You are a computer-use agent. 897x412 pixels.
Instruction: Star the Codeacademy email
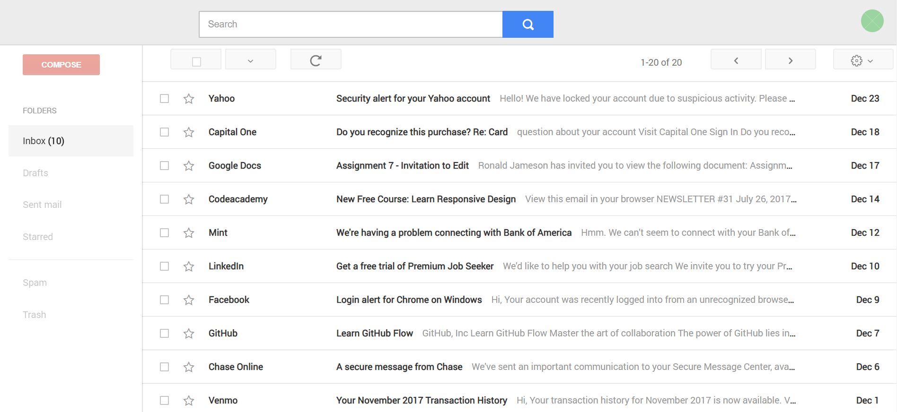(x=189, y=199)
